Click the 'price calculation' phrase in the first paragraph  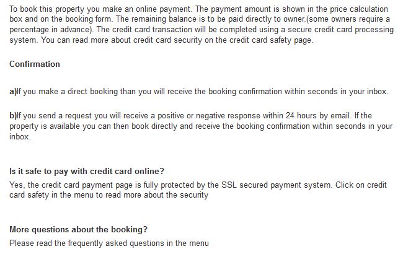359,9
